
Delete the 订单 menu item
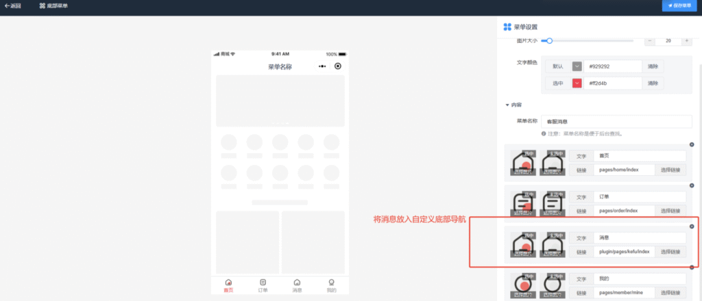pyautogui.click(x=692, y=185)
